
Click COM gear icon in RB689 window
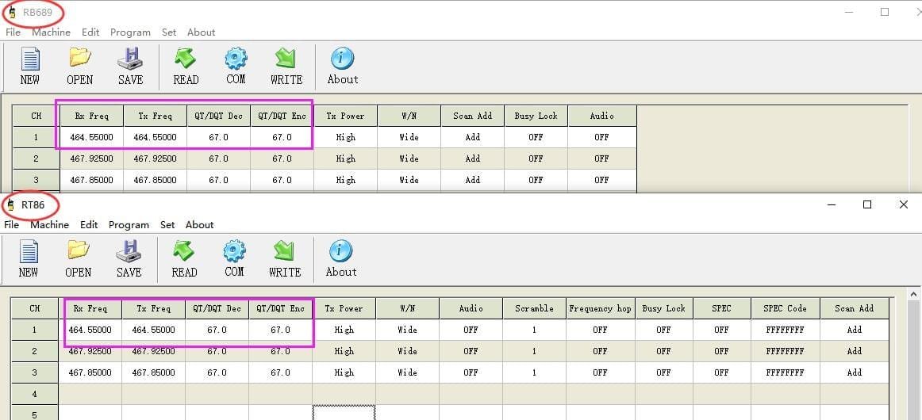(236, 59)
